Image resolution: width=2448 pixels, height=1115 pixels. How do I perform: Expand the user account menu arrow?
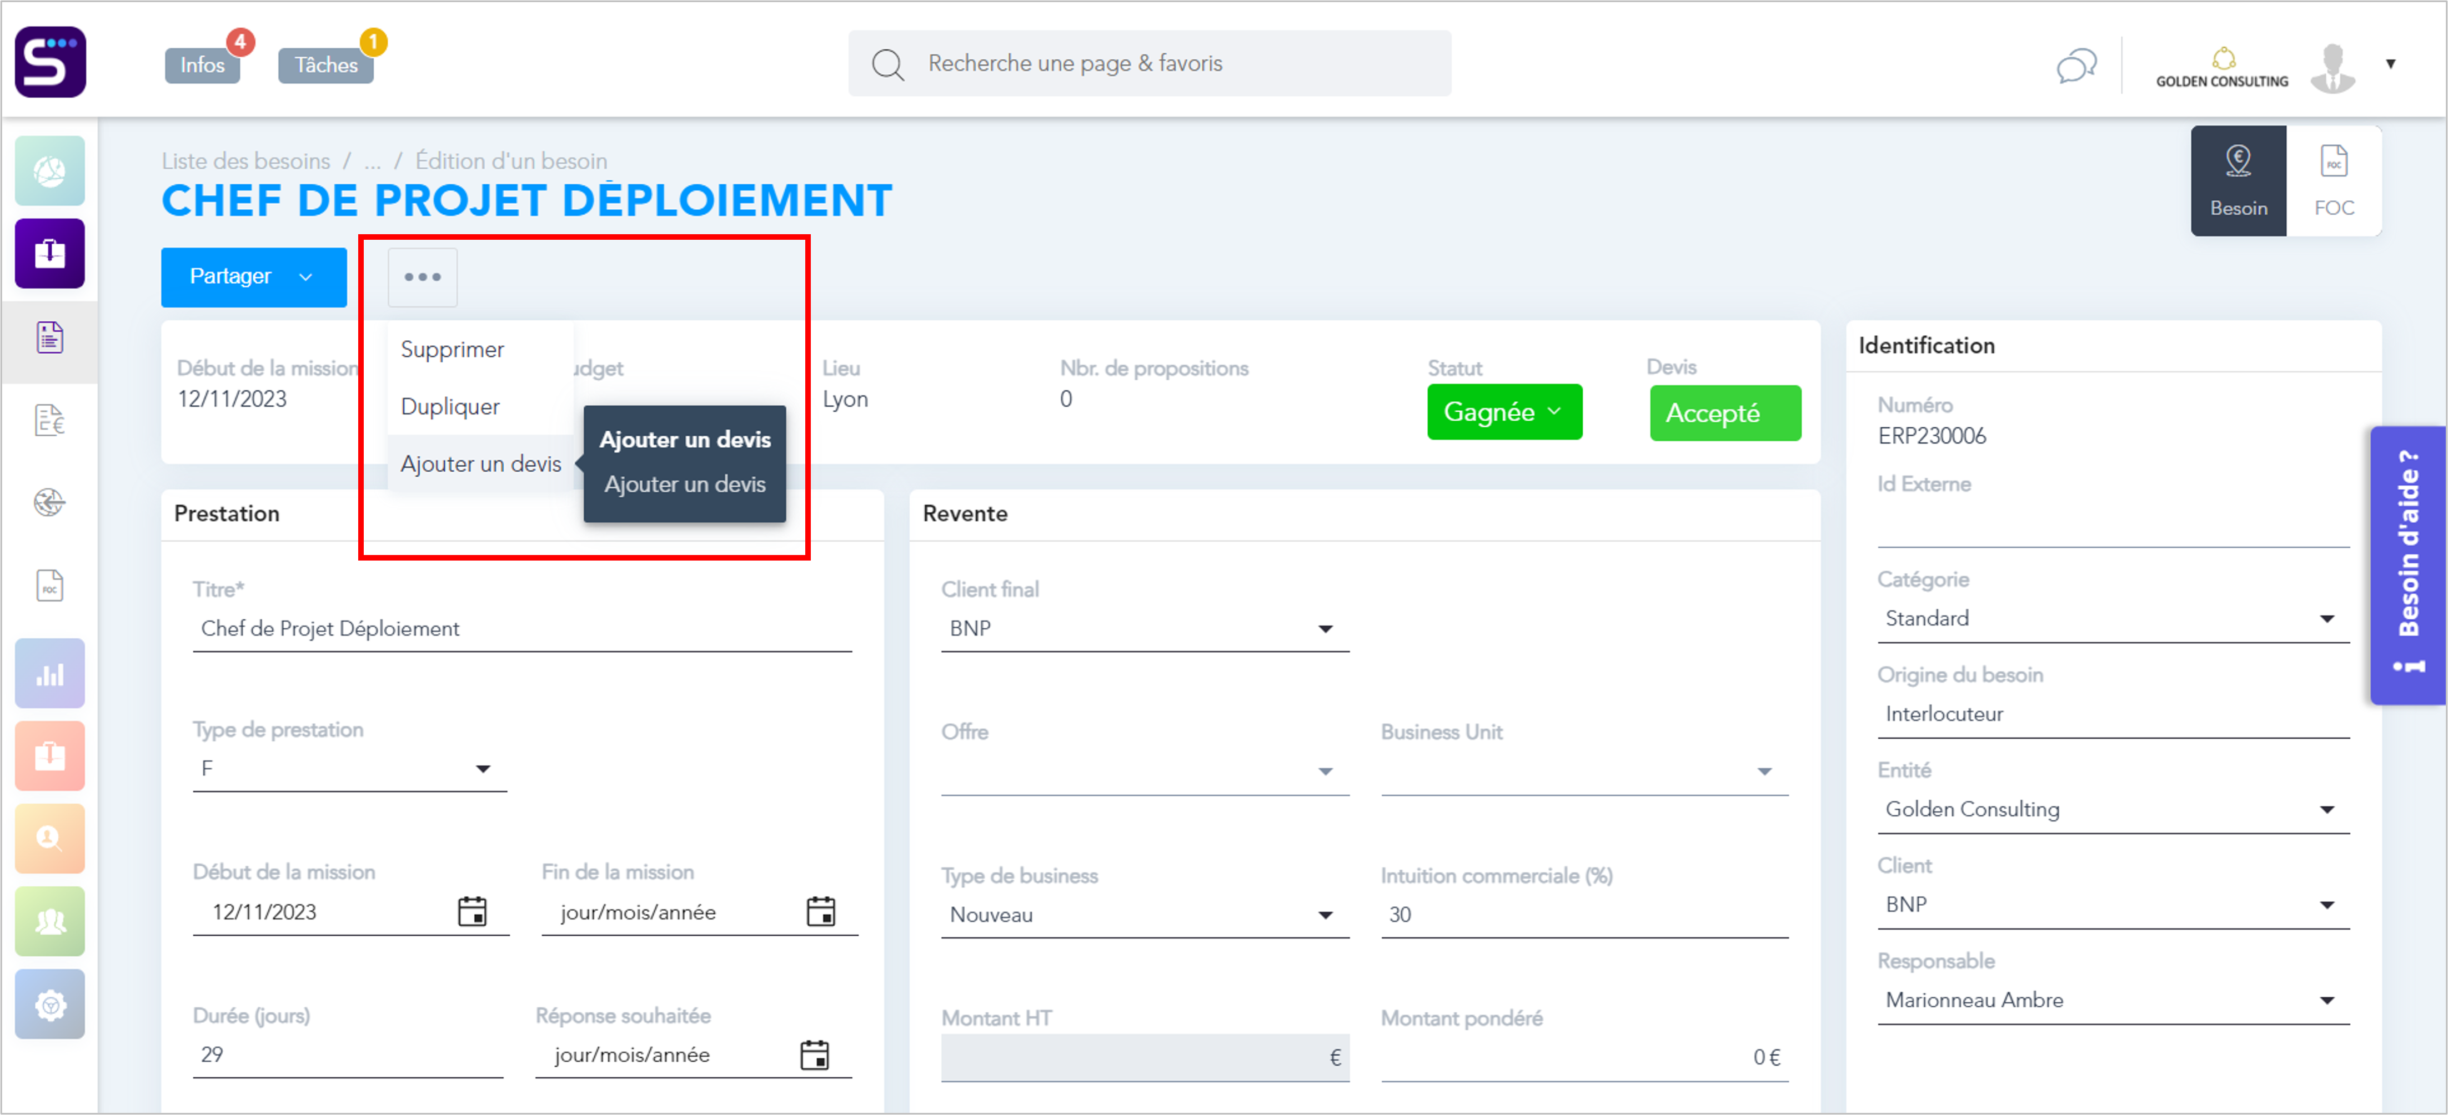[x=2391, y=64]
